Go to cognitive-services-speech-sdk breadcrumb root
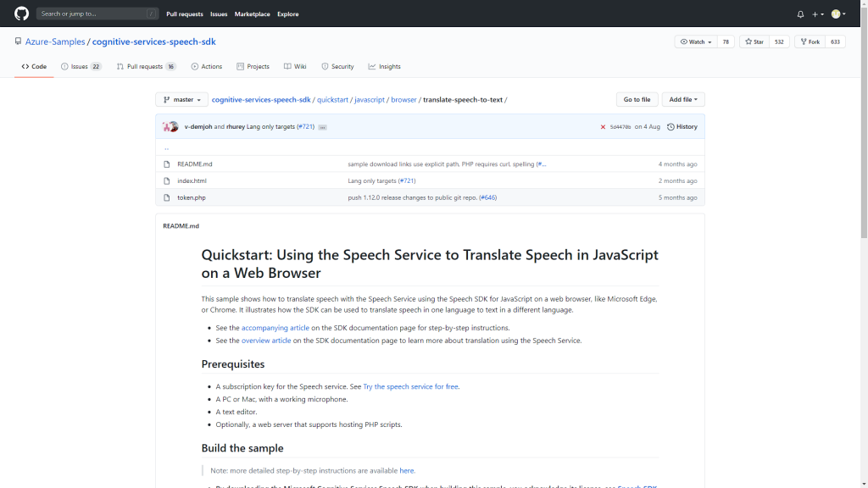Image resolution: width=868 pixels, height=488 pixels. click(261, 100)
